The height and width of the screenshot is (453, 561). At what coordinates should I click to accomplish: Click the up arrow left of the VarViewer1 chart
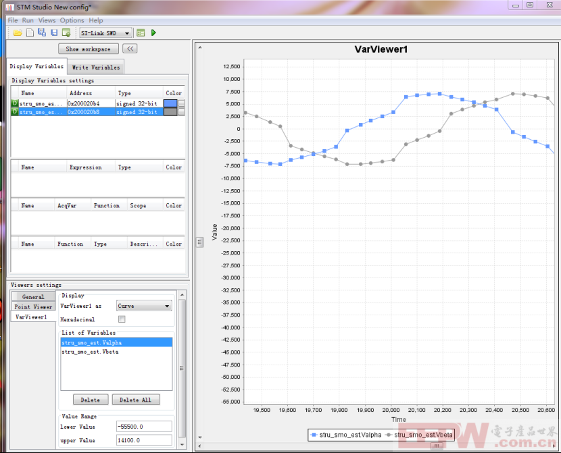(x=199, y=47)
